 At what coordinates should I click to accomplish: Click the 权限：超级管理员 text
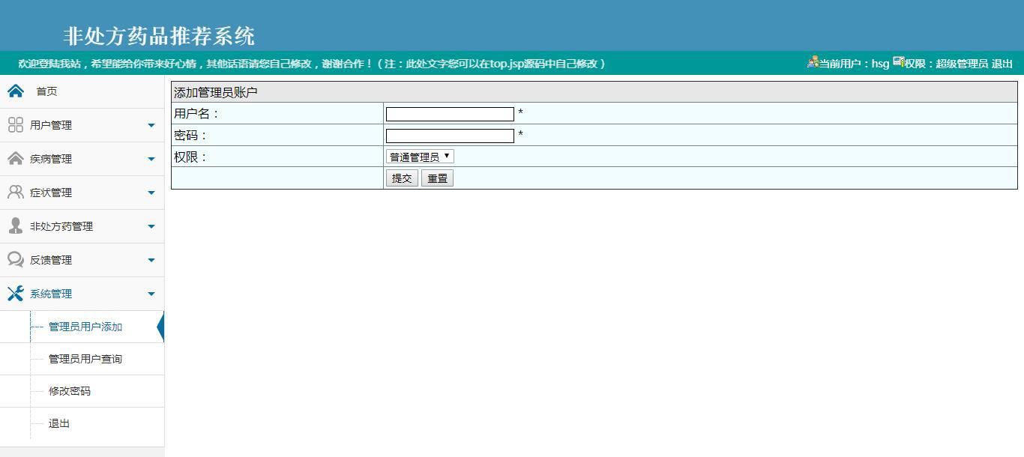(x=946, y=64)
